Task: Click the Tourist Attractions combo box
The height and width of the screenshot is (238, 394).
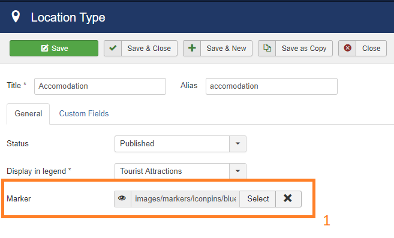Action: [x=181, y=171]
